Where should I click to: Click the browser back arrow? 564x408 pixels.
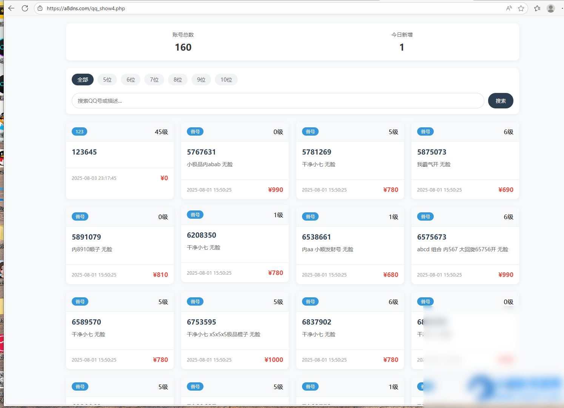point(11,8)
